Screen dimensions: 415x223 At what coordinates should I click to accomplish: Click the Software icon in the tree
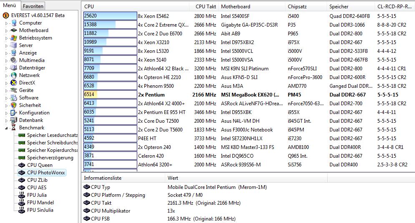click(14, 98)
